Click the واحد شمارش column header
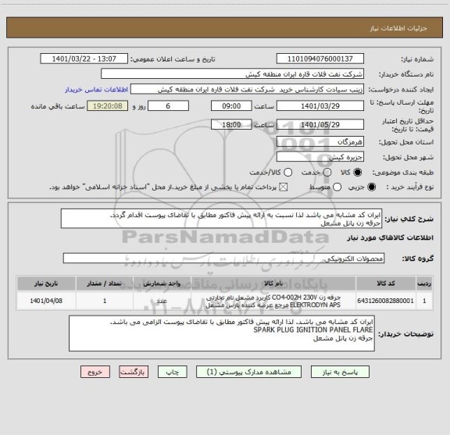450x435 pixels. (x=162, y=283)
